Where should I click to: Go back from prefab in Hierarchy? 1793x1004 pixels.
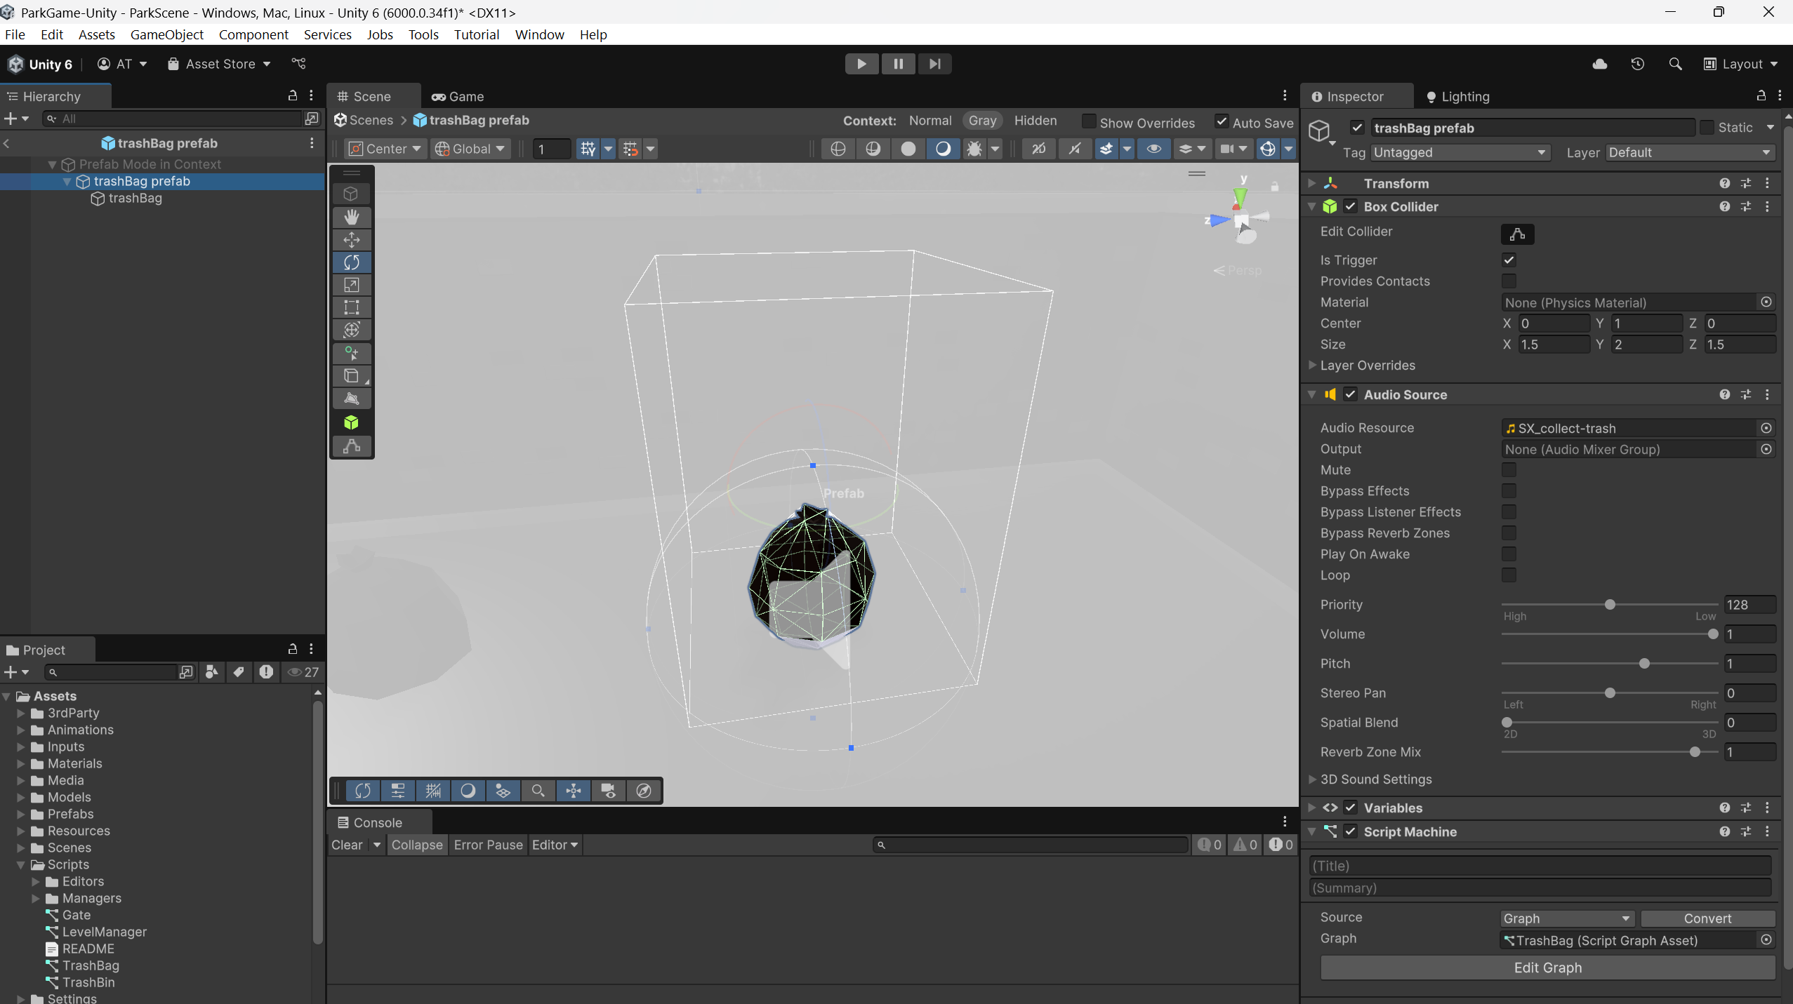[x=6, y=143]
